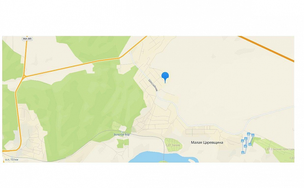Select the о.п. 151км rail stop marker

[x=12, y=157]
